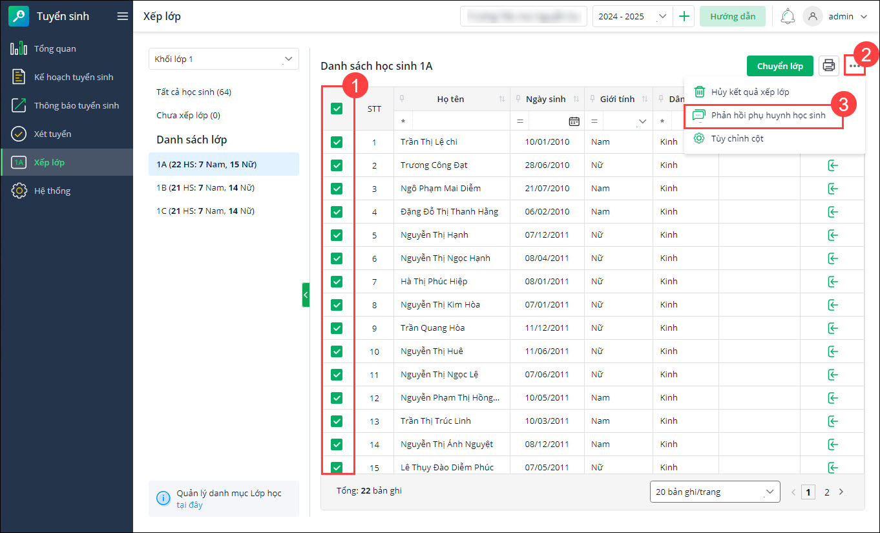Select class 1A in the class list
880x533 pixels.
tap(224, 164)
